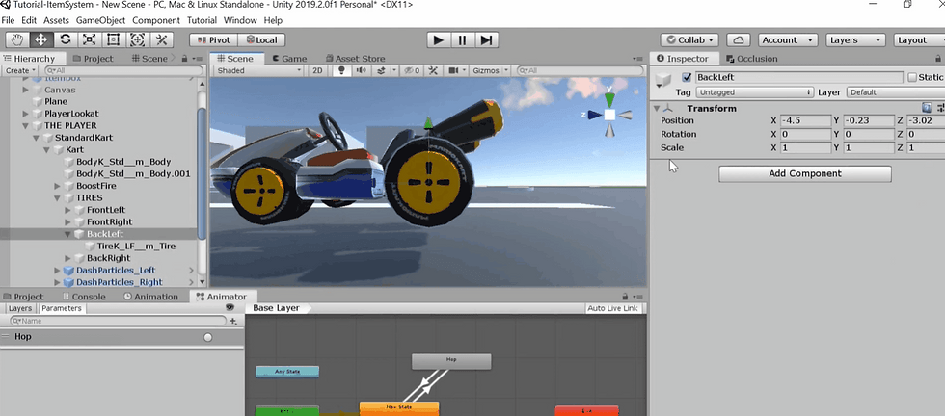Switch to the Console tab
This screenshot has width=945, height=416.
tap(83, 297)
